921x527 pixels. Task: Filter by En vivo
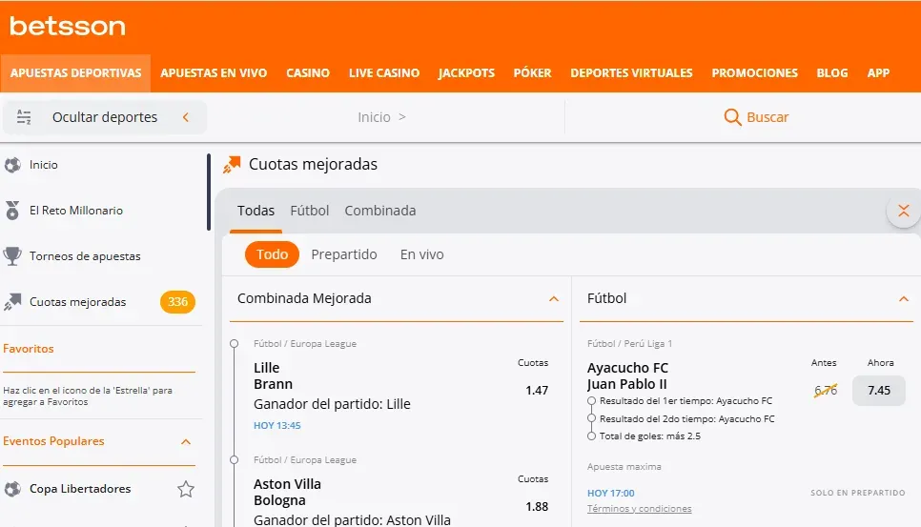click(x=421, y=254)
